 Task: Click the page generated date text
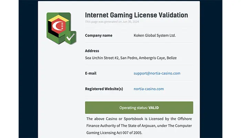click(x=112, y=22)
